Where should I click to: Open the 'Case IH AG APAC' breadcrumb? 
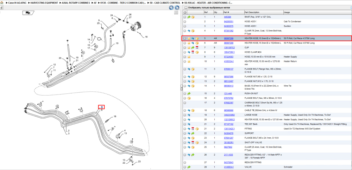pyautogui.click(x=17, y=3)
